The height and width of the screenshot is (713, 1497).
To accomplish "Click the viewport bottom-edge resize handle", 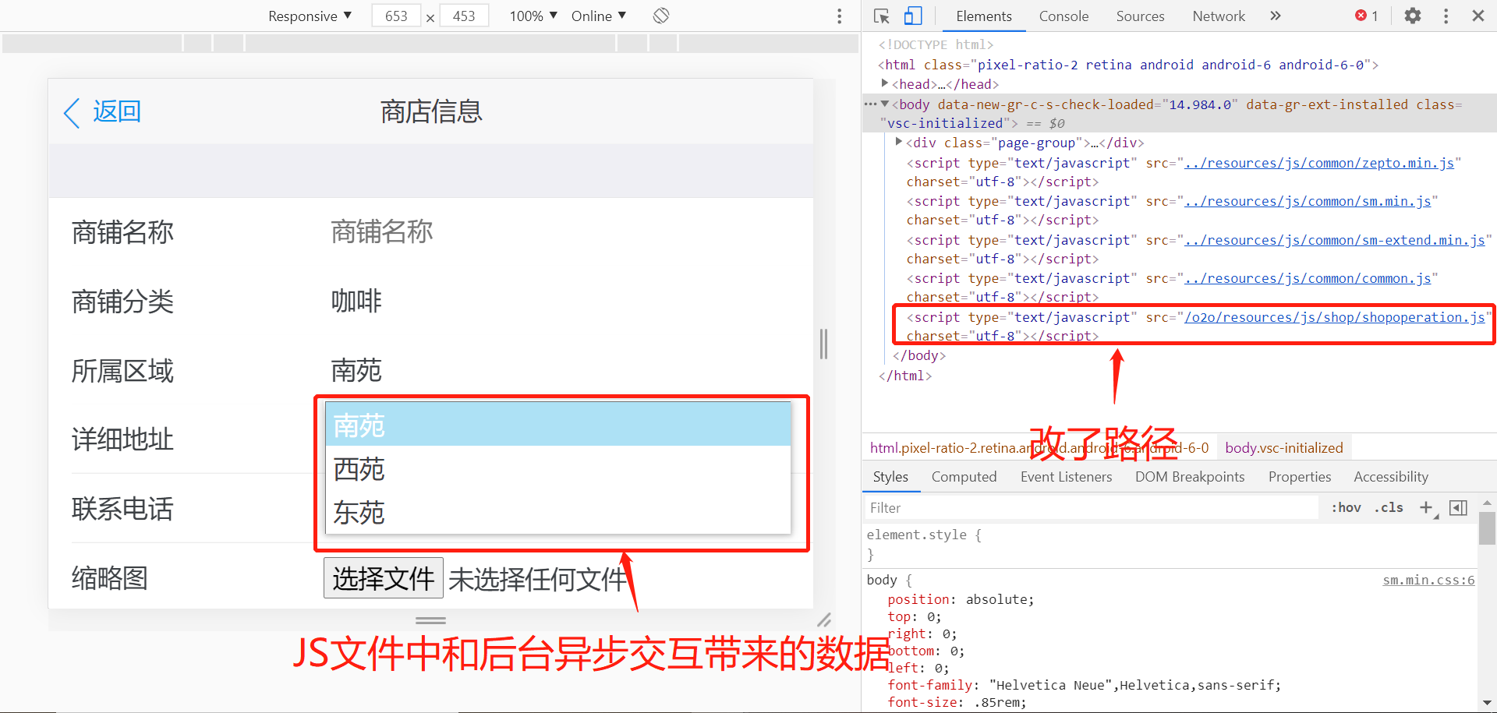I will (430, 620).
